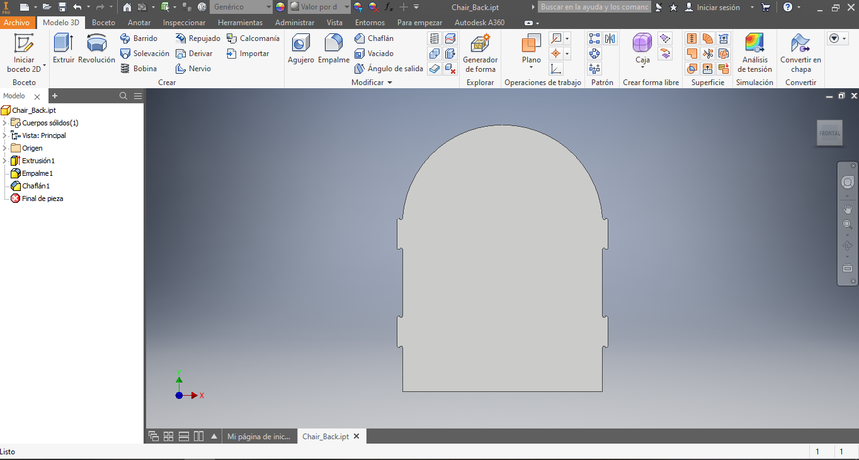Click the Ángulo de salida draft tool

point(389,69)
